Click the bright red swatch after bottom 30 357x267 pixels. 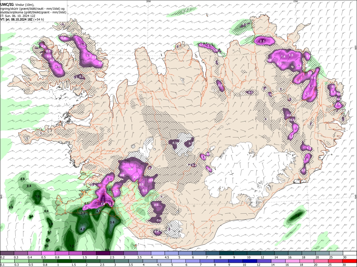[x=350, y=261]
